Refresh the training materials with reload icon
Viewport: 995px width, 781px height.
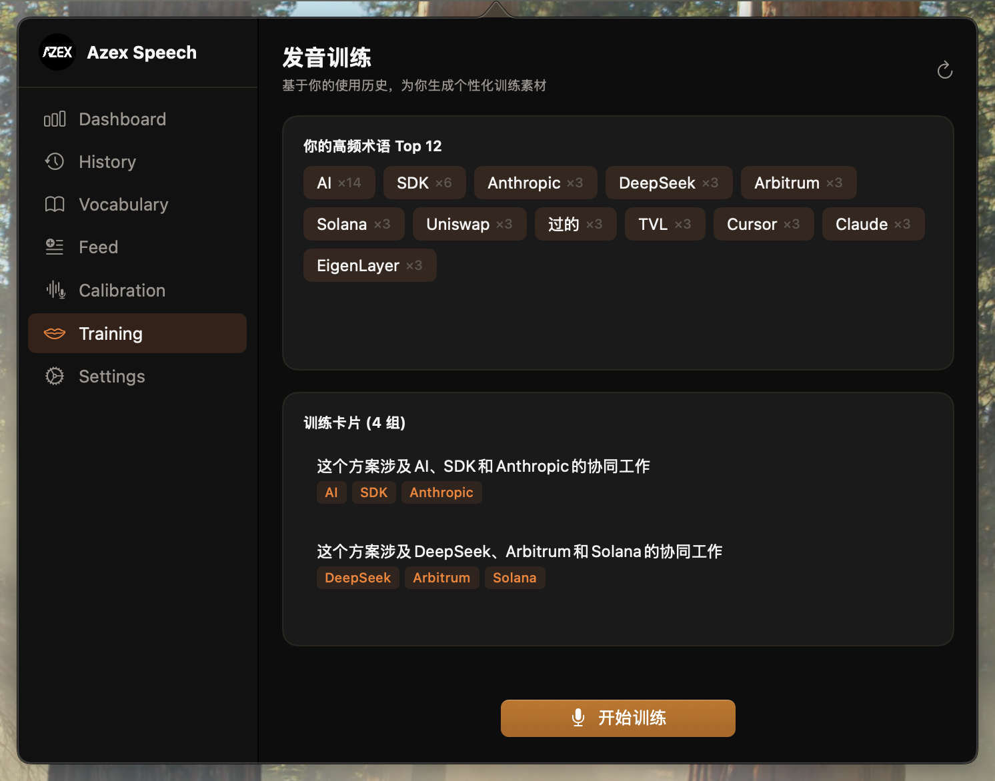[x=944, y=70]
